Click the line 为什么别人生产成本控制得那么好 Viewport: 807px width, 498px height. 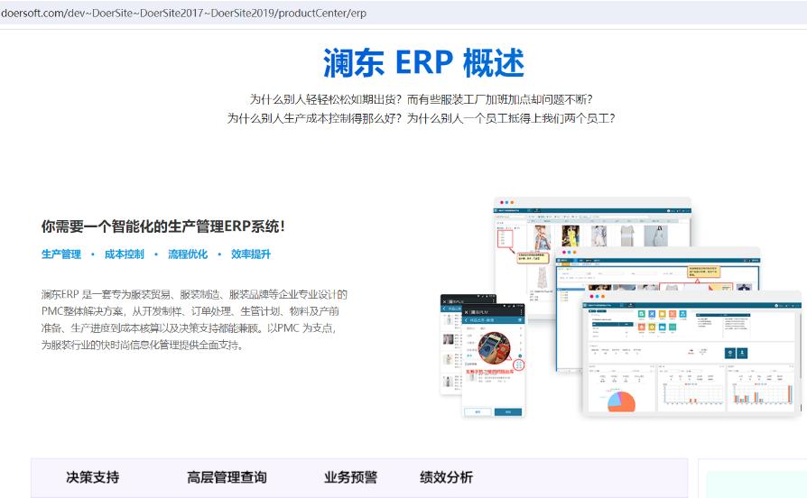[421, 118]
